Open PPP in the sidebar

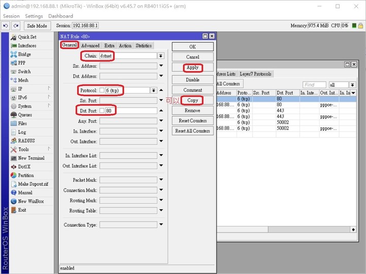pos(21,63)
